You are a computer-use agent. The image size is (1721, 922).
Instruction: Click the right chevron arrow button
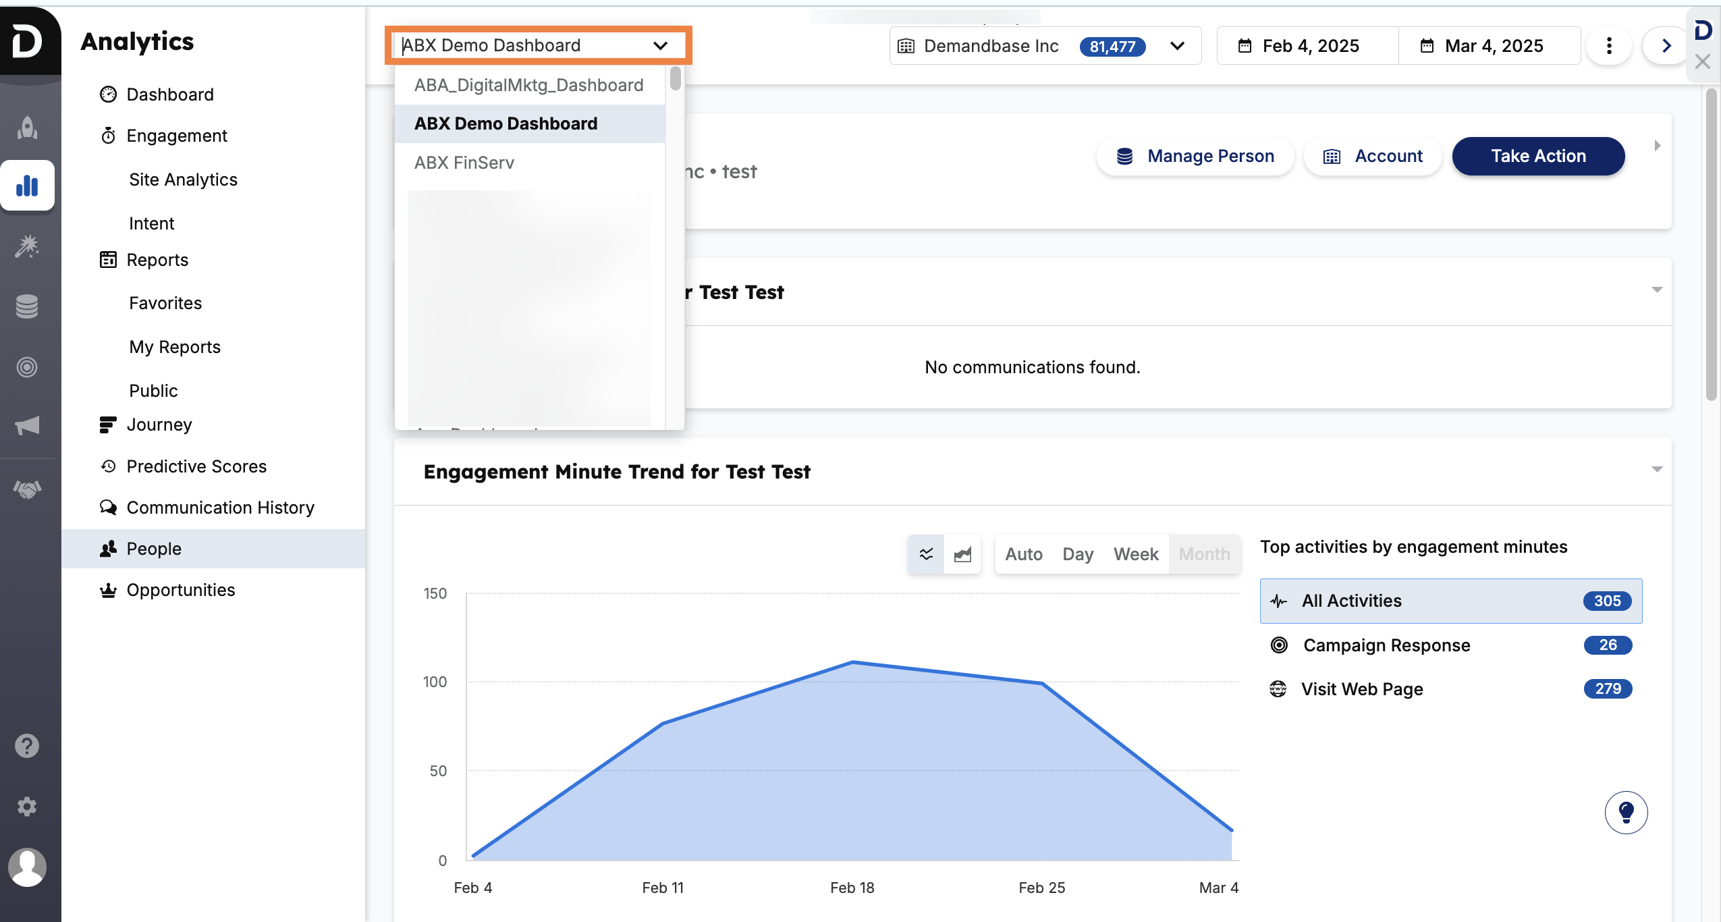click(x=1666, y=46)
